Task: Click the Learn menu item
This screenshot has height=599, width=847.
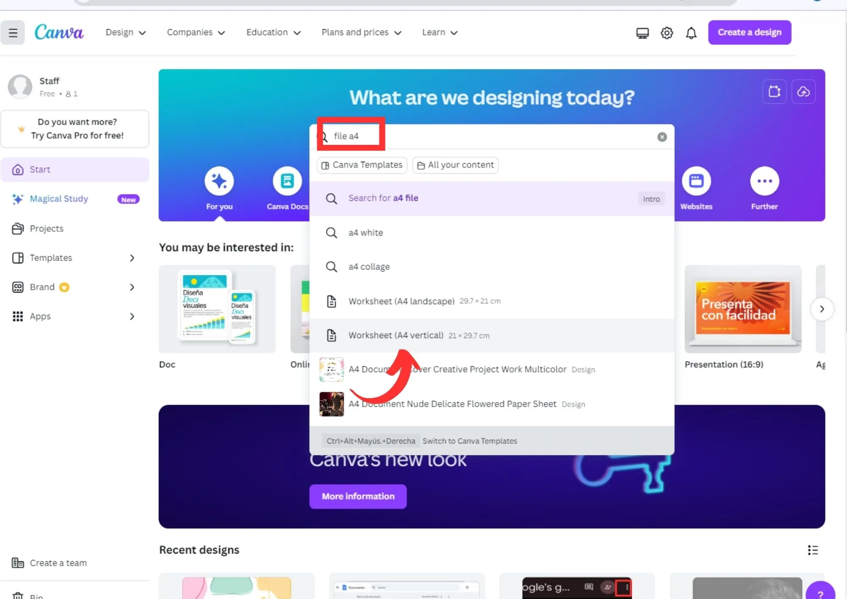Action: coord(440,33)
